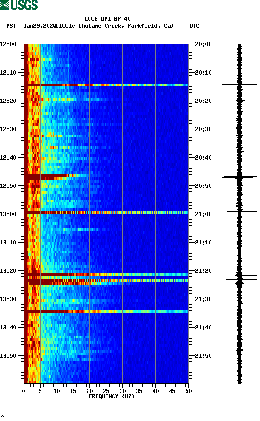Click the 30 Hz frequency tick label
This screenshot has height=421, width=260.
tap(122, 391)
